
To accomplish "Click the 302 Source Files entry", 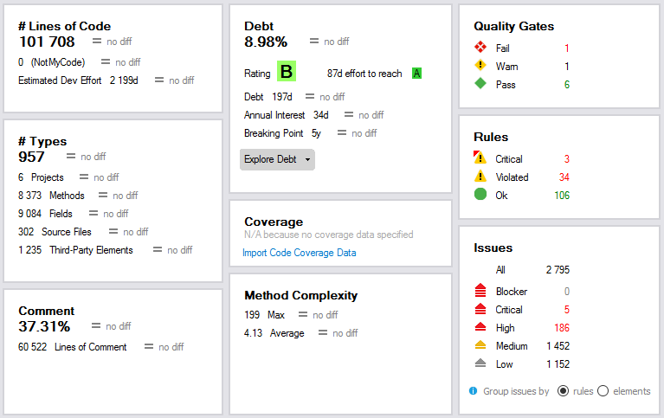I will [x=55, y=232].
